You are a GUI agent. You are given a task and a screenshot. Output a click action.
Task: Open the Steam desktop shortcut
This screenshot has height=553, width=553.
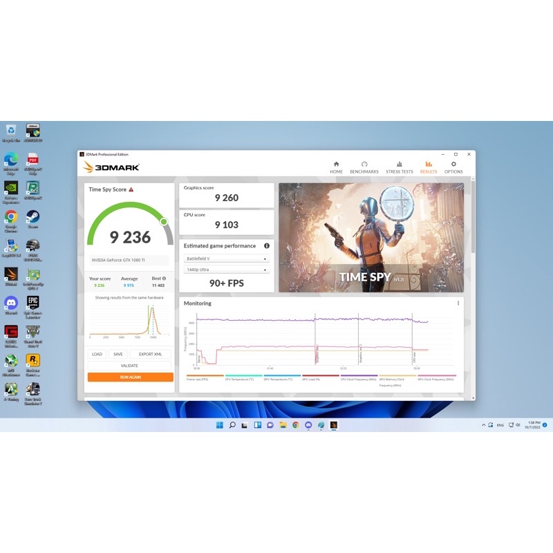(32, 218)
